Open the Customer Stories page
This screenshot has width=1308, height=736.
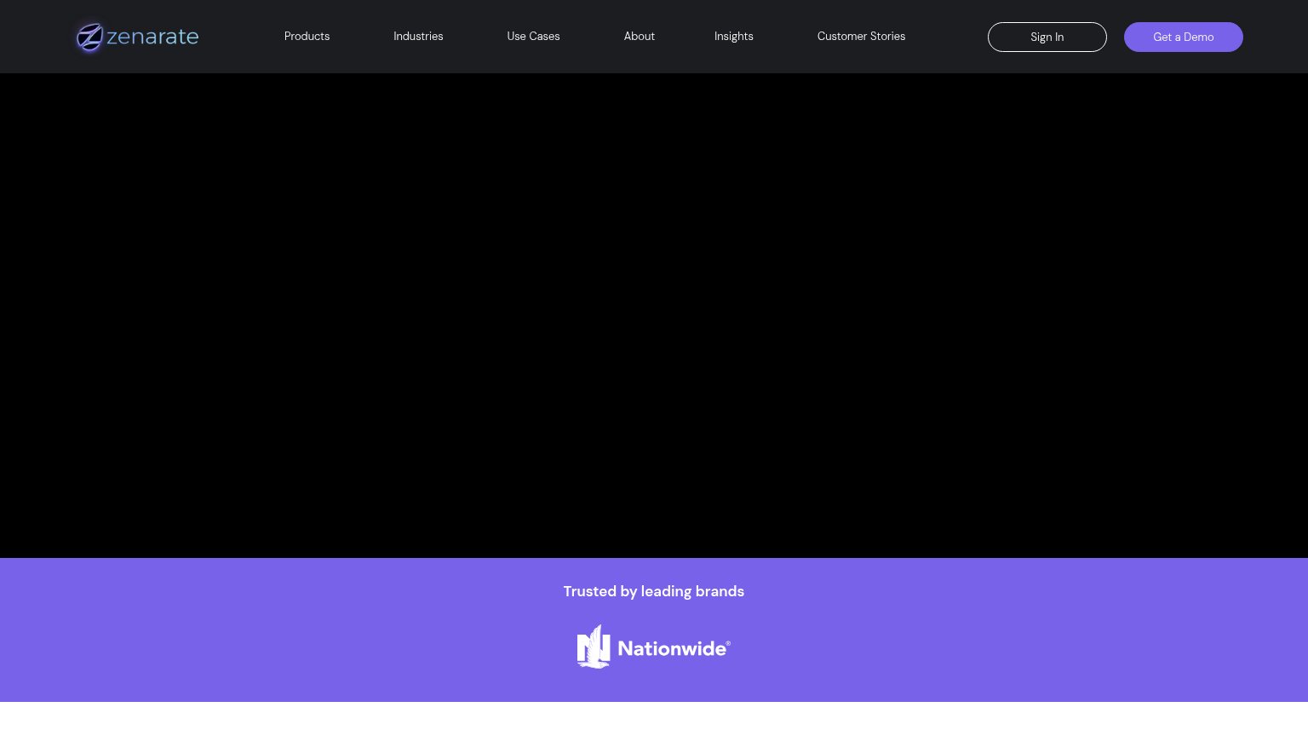861,37
